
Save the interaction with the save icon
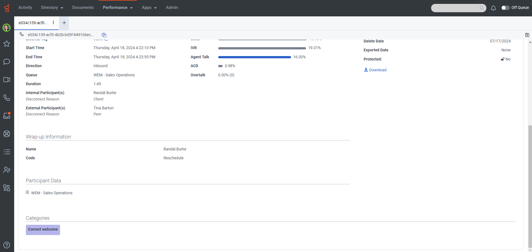click(x=527, y=35)
